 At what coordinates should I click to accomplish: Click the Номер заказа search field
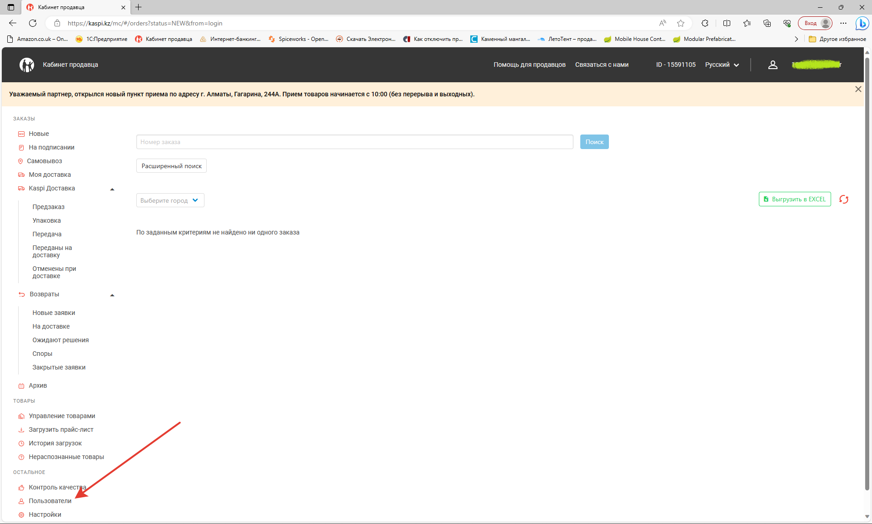click(x=354, y=142)
